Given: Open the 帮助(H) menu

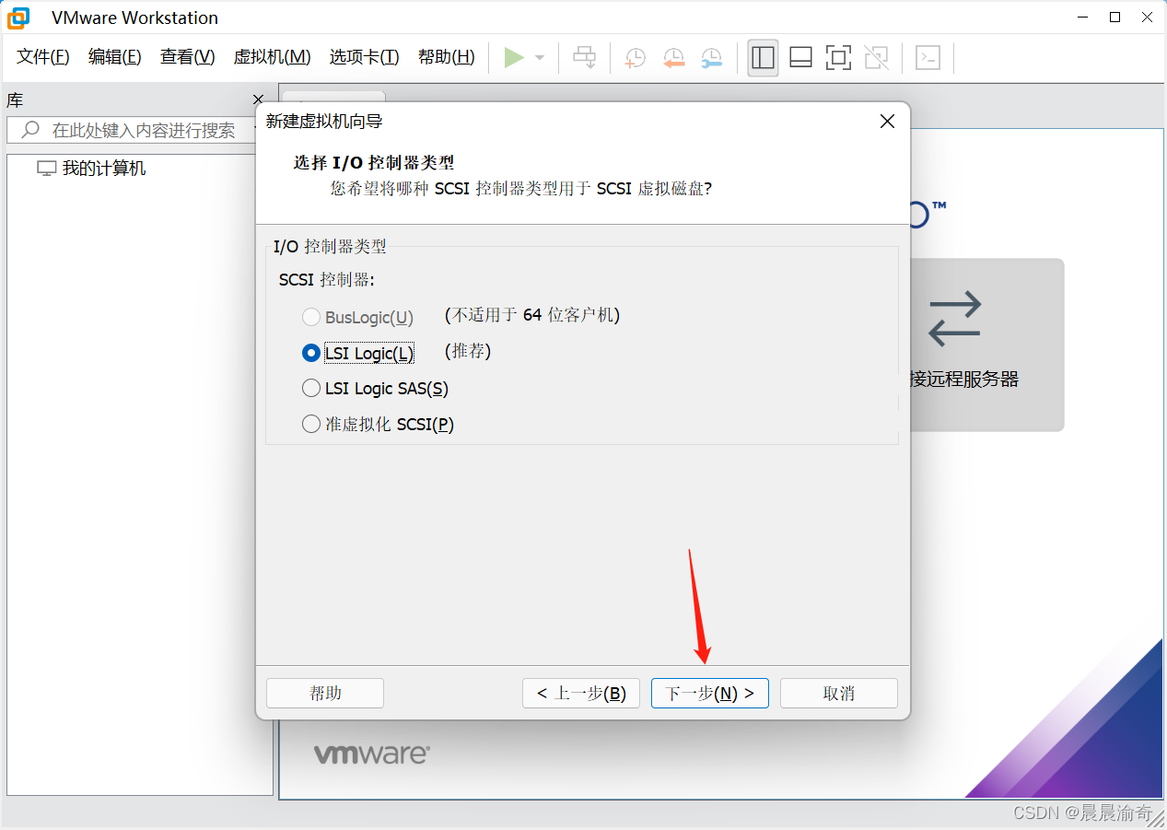Looking at the screenshot, I should [446, 57].
